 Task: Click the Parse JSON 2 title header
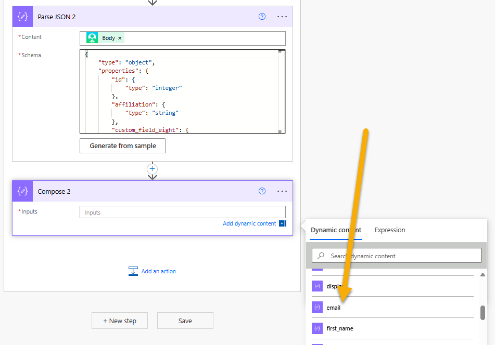tap(153, 17)
